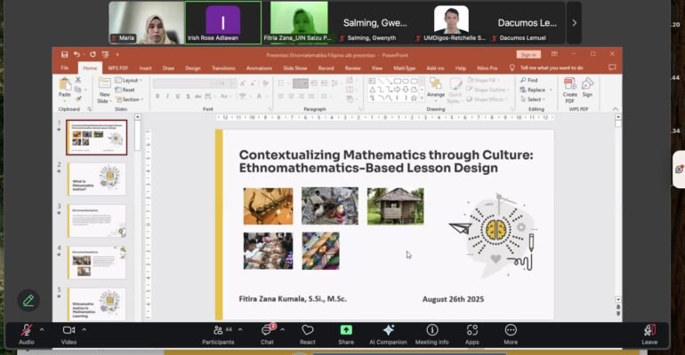This screenshot has width=685, height=355.
Task: Open the Participants panel
Action: (x=217, y=331)
